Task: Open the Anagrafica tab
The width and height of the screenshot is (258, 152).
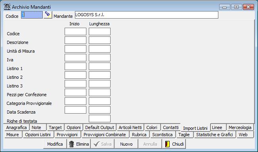Action: pos(17,127)
